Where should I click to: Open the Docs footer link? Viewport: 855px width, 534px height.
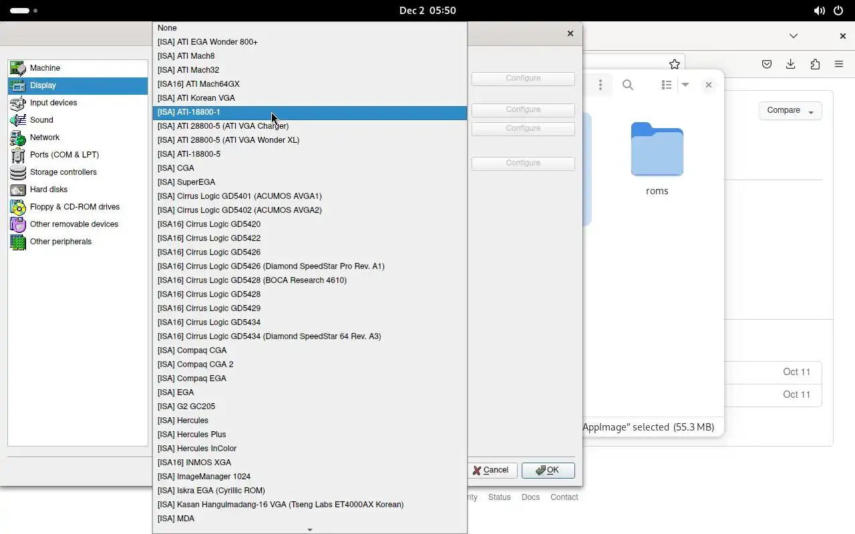530,497
